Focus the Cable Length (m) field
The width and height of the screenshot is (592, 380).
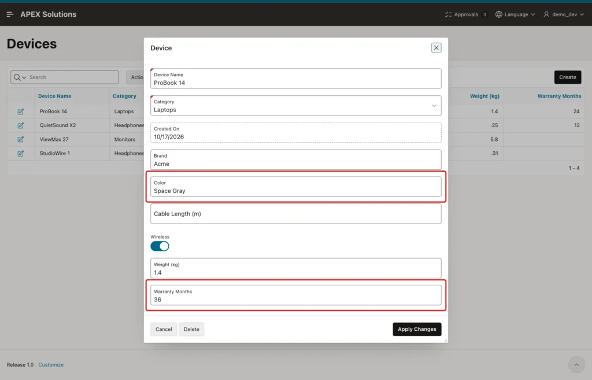[x=295, y=214]
